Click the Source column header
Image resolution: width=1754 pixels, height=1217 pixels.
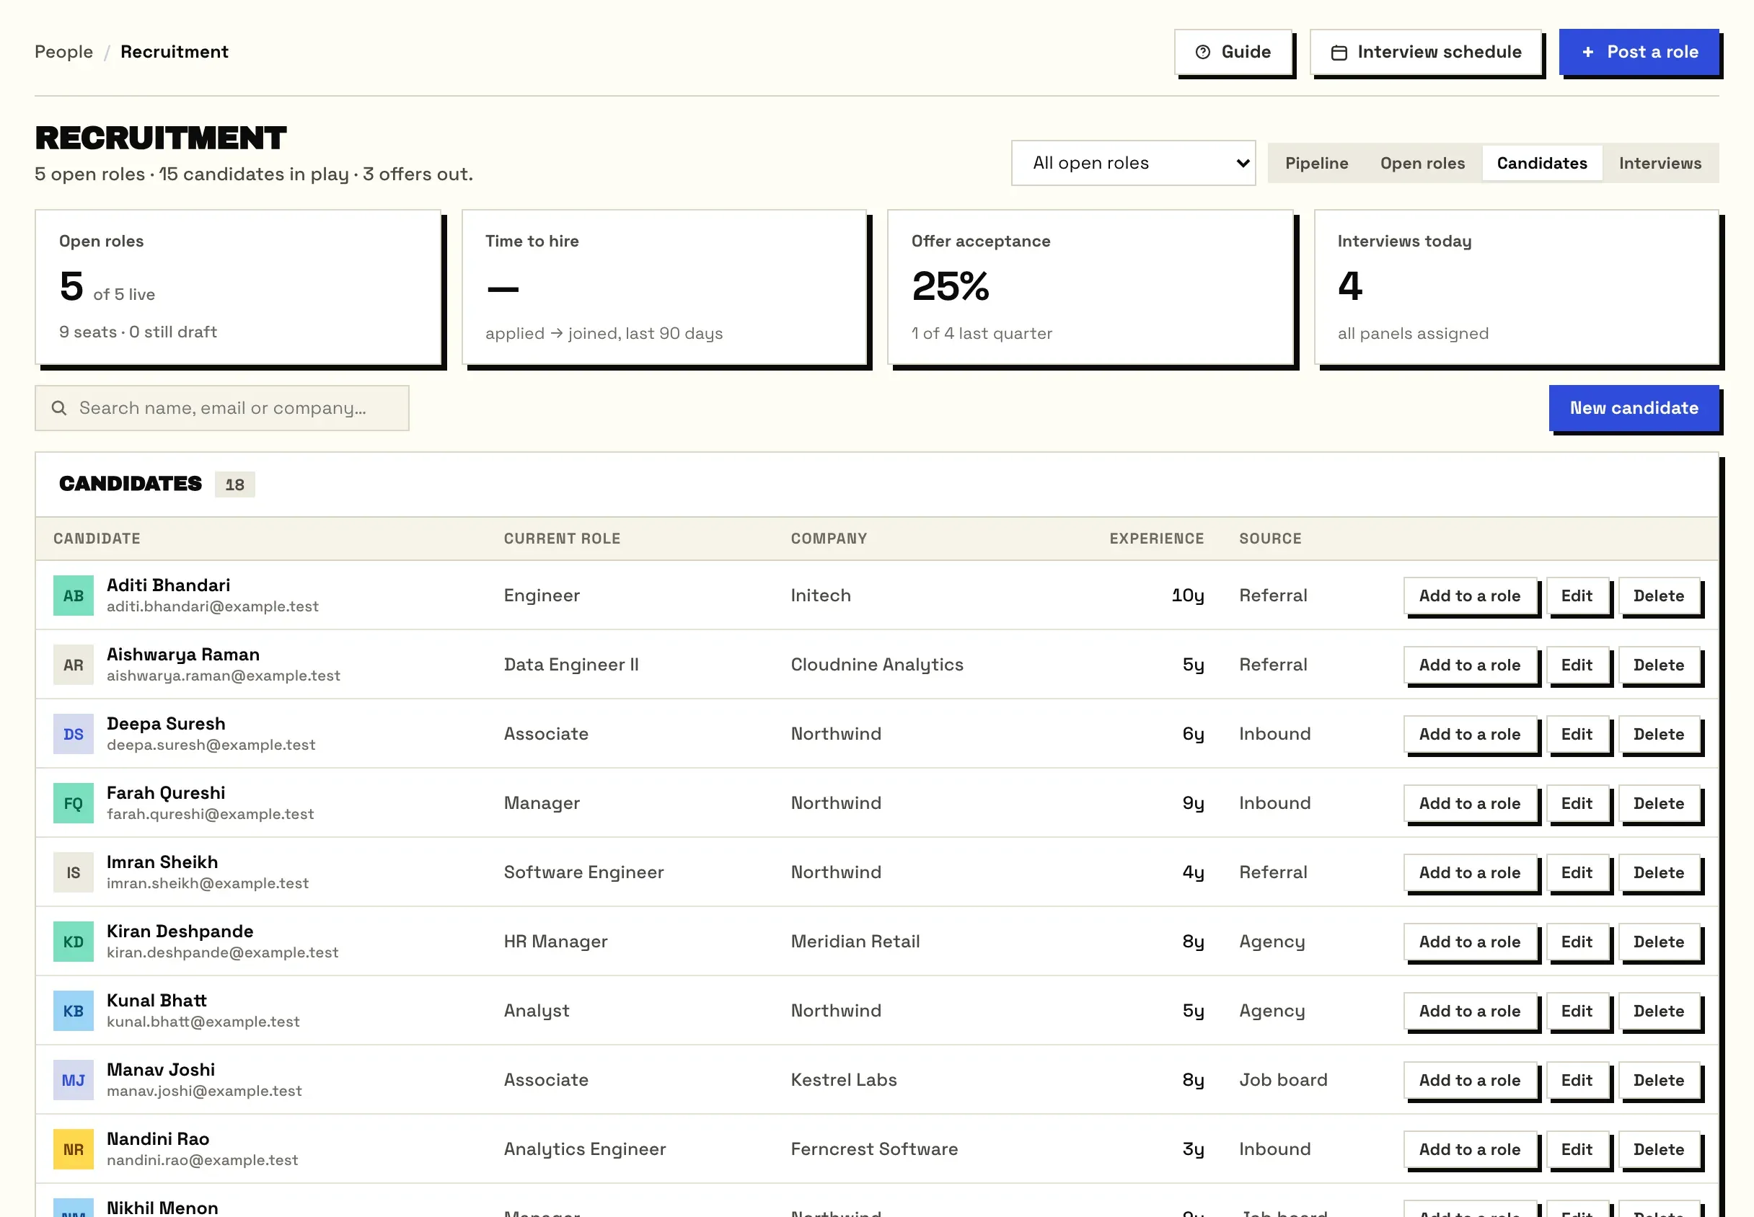coord(1270,539)
